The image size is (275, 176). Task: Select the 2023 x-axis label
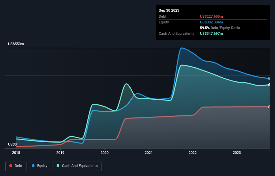coord(237,153)
